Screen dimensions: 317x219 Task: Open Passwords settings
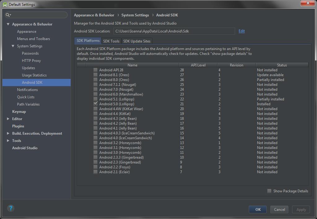coord(30,53)
